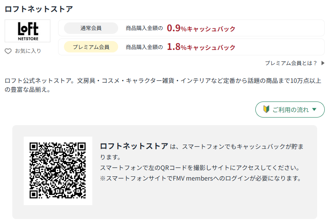This screenshot has height=222, width=329.
Task: Expand the ご利用の流れ button
Action: (290, 110)
